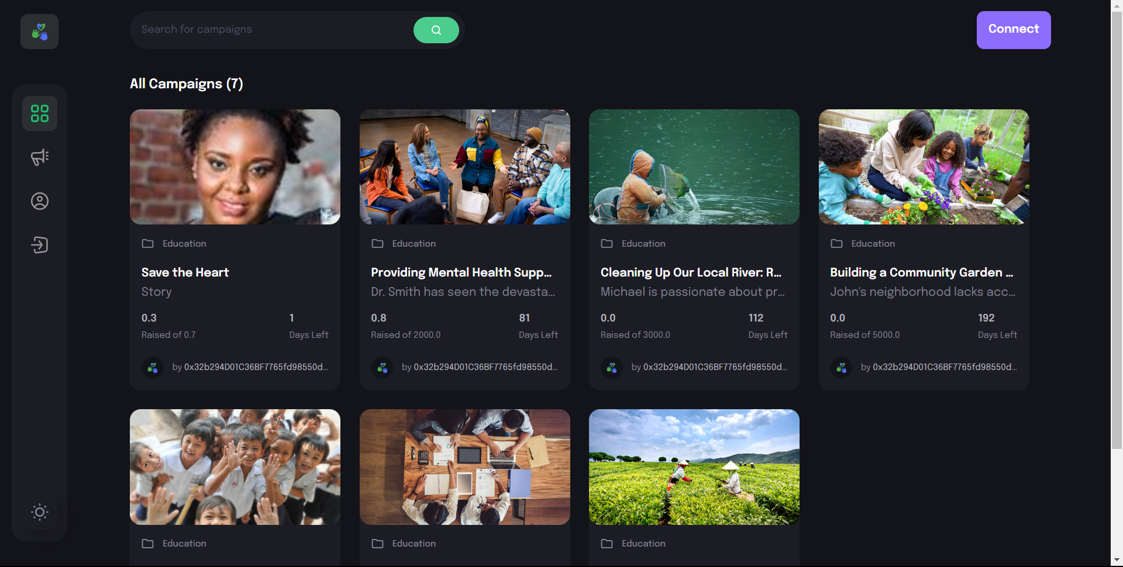Click folder icon under office desk image
Image resolution: width=1123 pixels, height=567 pixels.
pos(377,544)
